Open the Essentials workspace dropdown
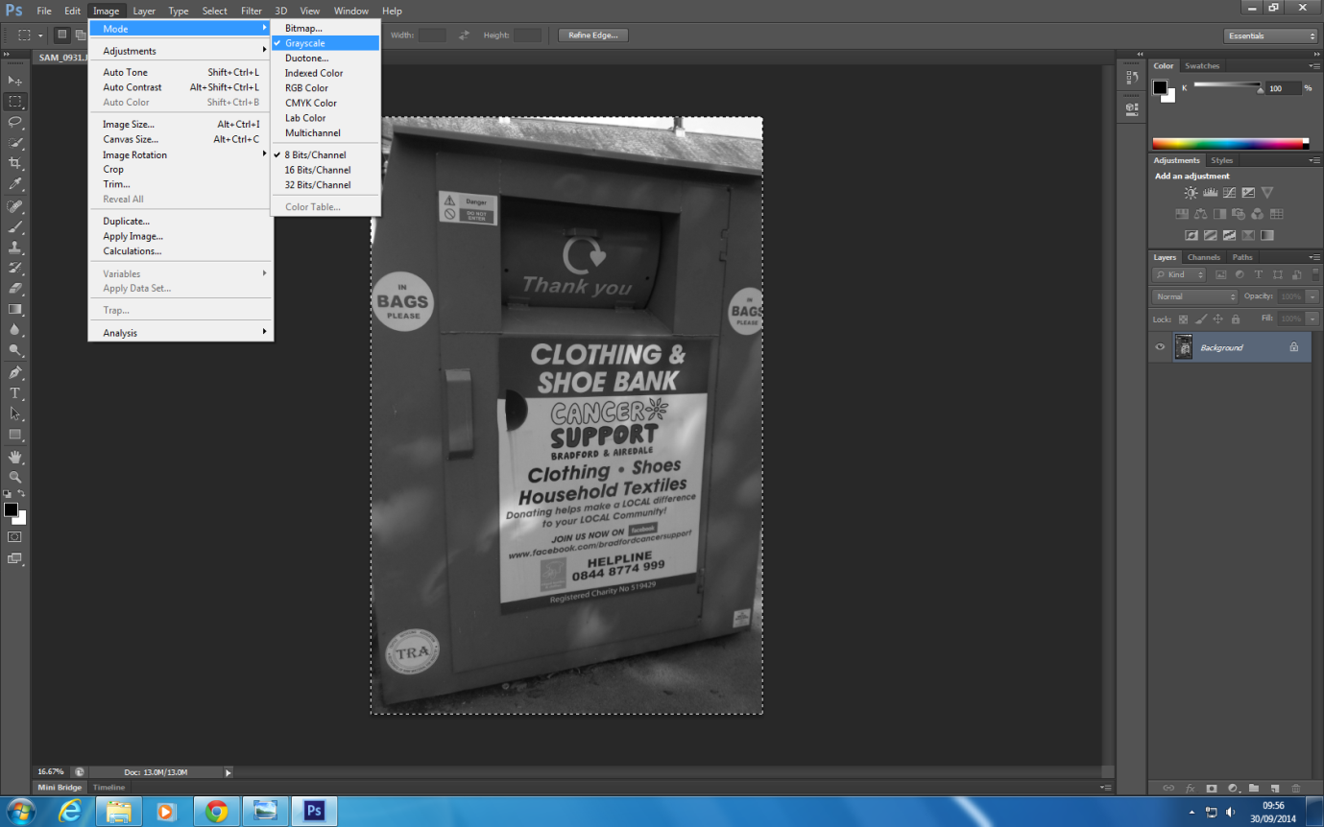This screenshot has width=1324, height=827. (1271, 35)
